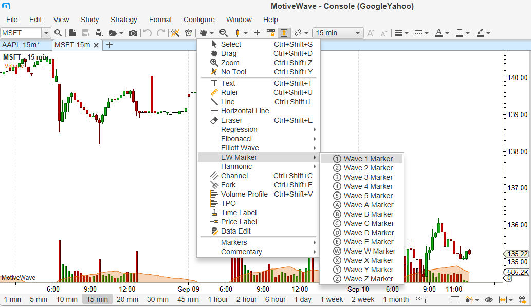Select the Ruler tool from menu
This screenshot has width=531, height=307.
pyautogui.click(x=229, y=92)
